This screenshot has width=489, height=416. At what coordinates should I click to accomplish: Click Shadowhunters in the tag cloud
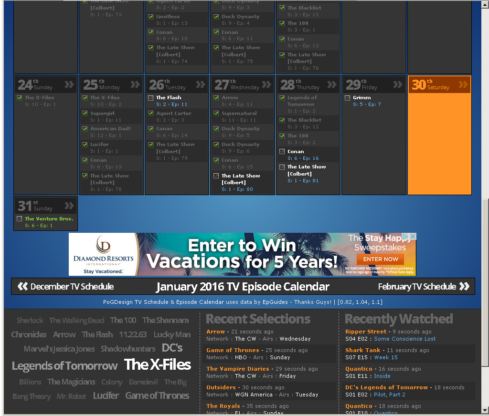click(x=128, y=349)
